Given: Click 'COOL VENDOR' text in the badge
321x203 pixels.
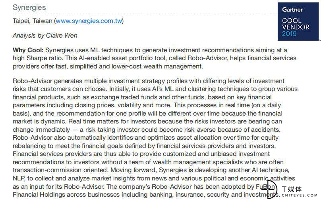Looking at the screenshot, I should (x=296, y=24).
